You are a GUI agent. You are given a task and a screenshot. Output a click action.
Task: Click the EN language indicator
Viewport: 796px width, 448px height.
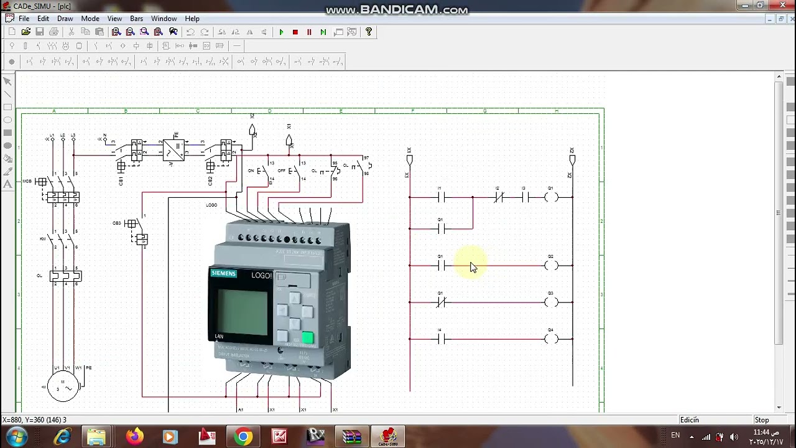coord(675,436)
